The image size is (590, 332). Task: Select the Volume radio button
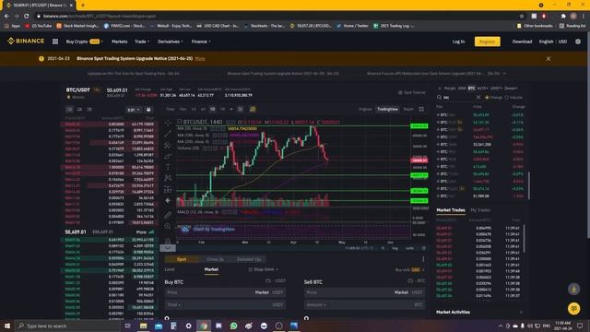[x=507, y=98]
